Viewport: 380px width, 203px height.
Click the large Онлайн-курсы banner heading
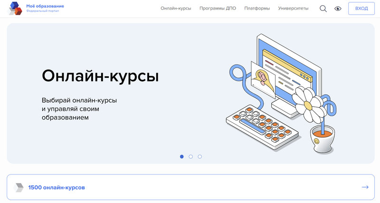[x=100, y=76]
